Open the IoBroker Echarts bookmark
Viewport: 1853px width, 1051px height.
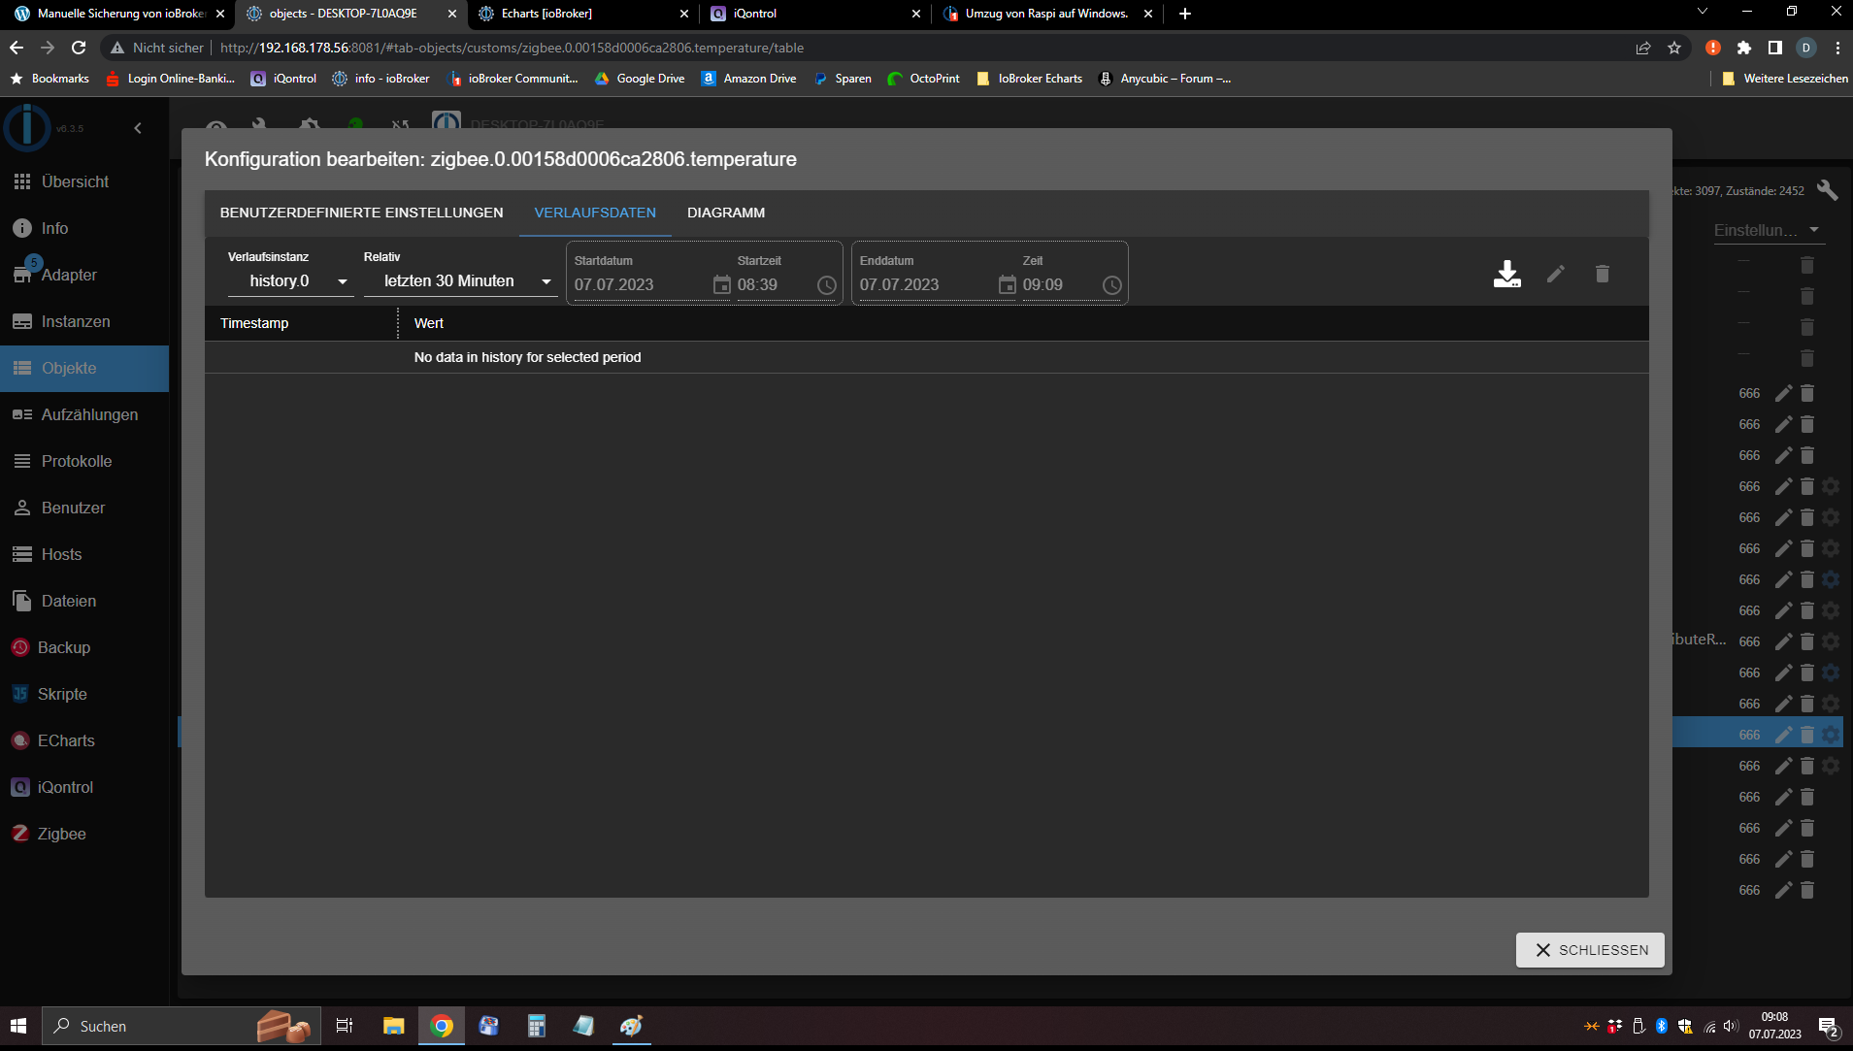[1029, 79]
